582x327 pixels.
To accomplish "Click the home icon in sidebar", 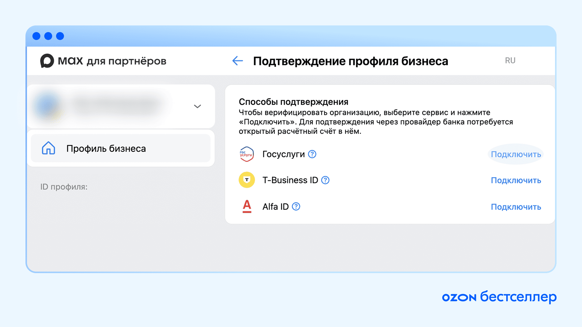I will [48, 148].
